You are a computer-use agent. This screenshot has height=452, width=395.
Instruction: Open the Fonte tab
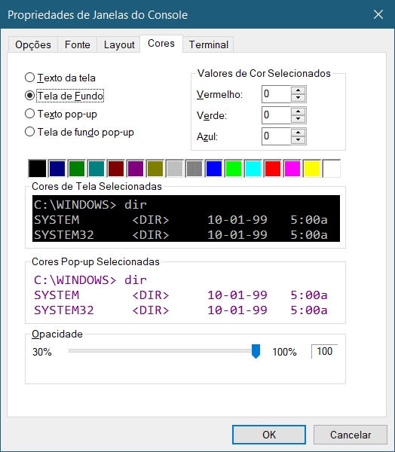(78, 44)
